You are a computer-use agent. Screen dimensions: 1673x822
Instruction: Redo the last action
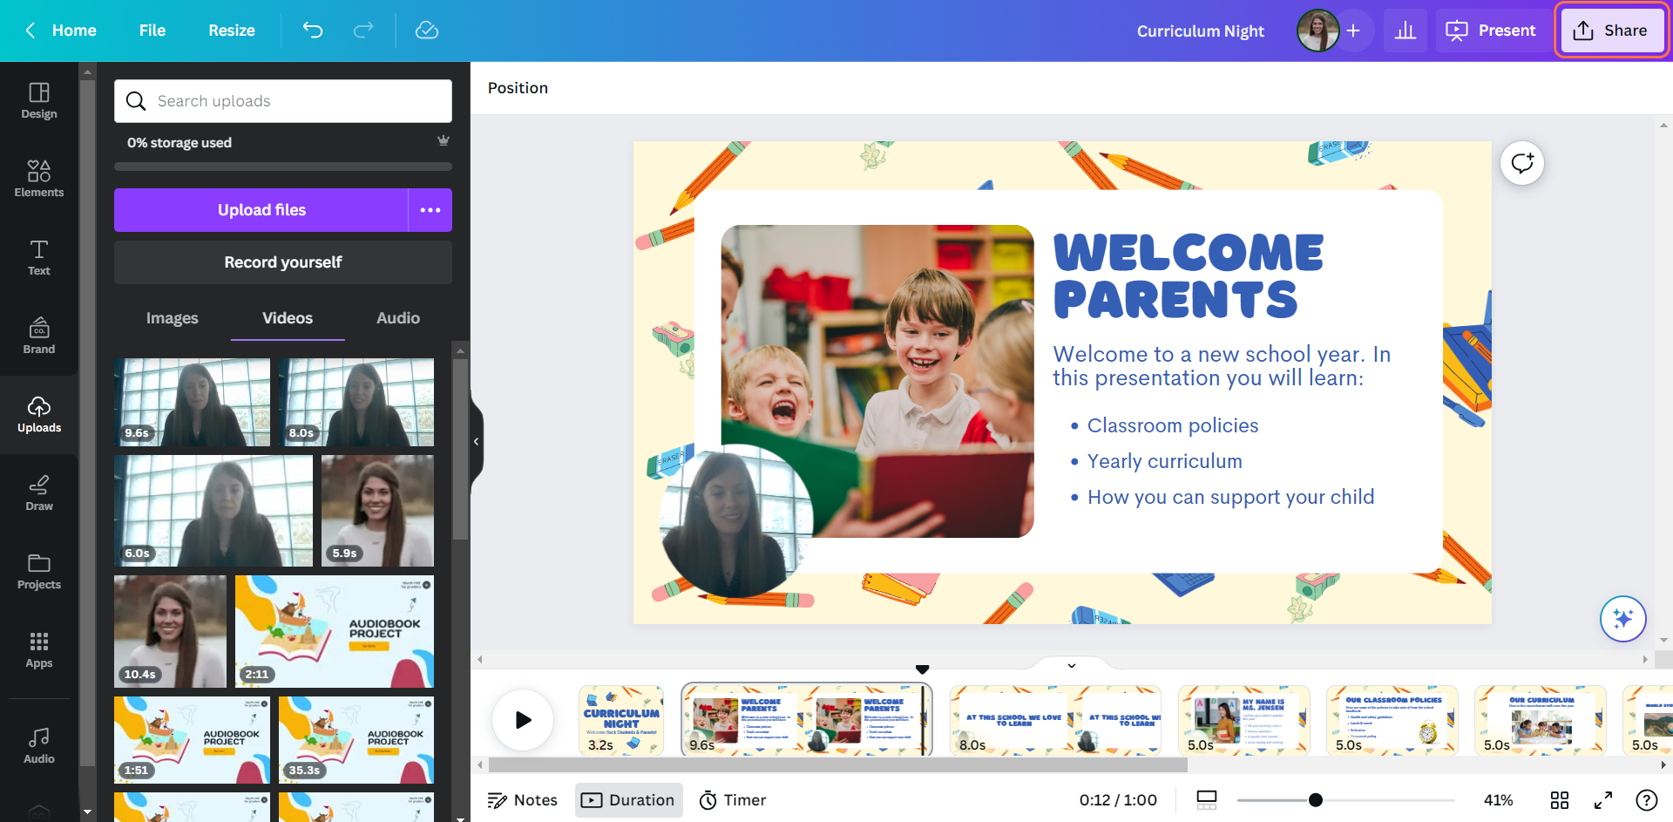(x=363, y=31)
